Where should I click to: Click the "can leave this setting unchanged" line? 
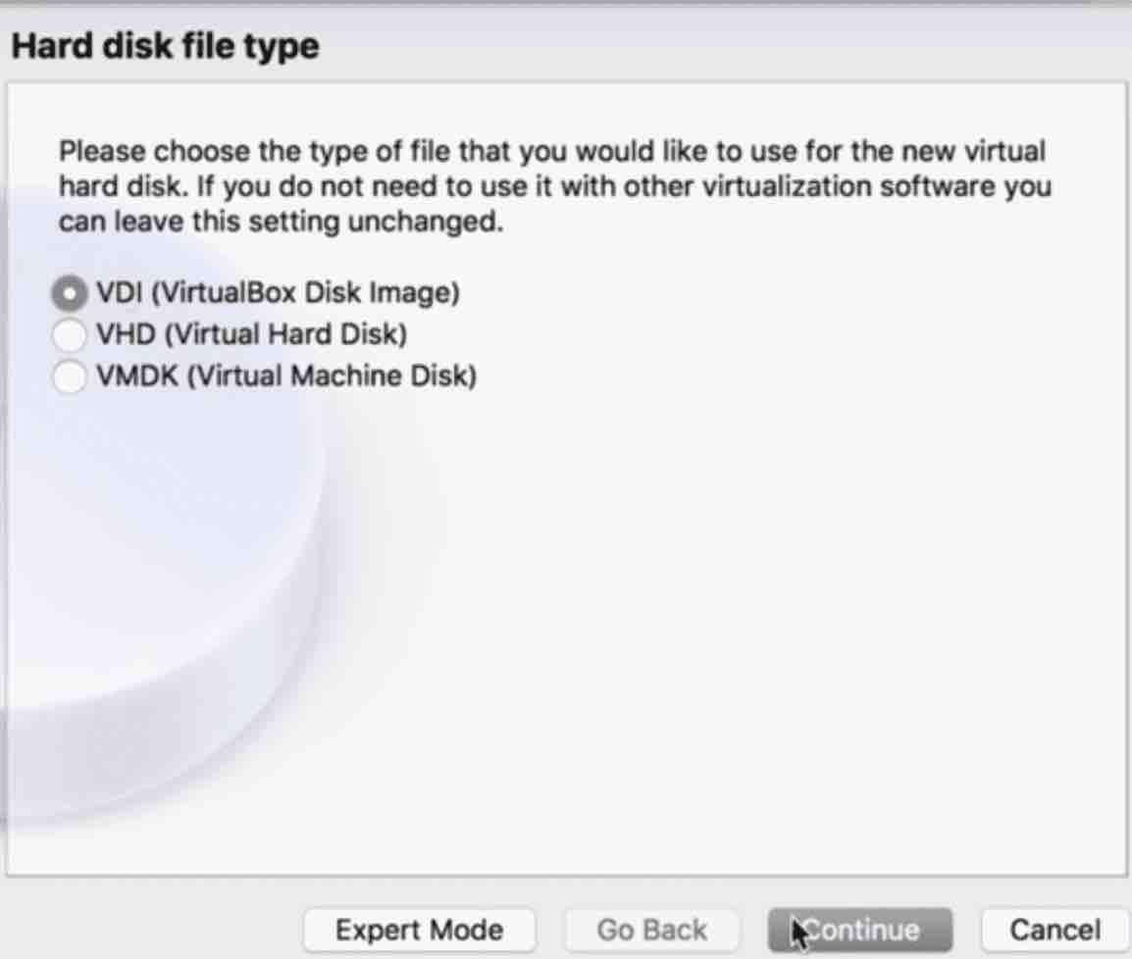point(281,222)
